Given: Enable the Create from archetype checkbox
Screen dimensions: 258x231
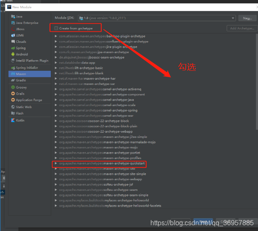Looking at the screenshot, I should click(56, 28).
